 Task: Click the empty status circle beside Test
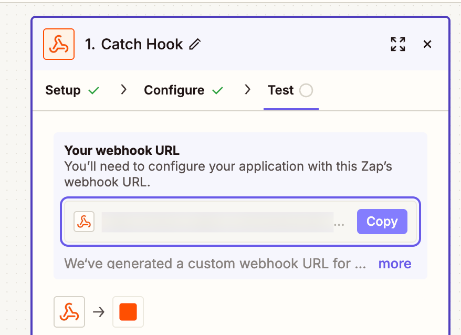point(306,91)
